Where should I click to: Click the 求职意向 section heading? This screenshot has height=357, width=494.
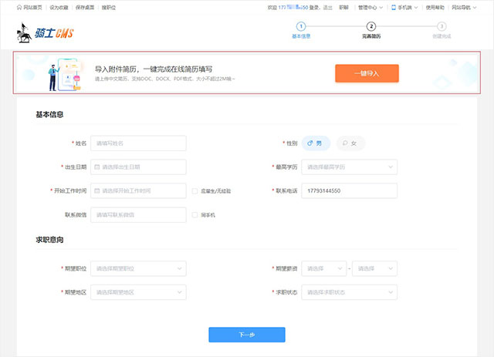click(x=49, y=240)
